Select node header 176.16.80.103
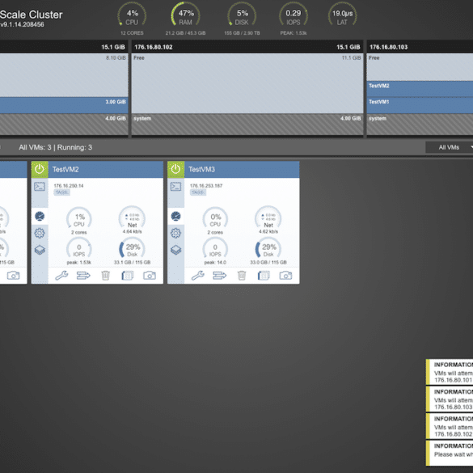 (x=420, y=47)
